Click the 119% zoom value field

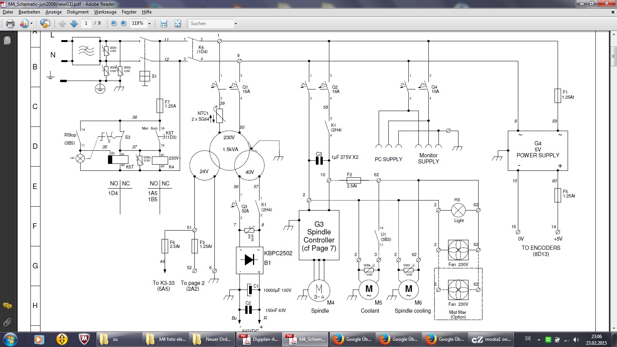138,23
